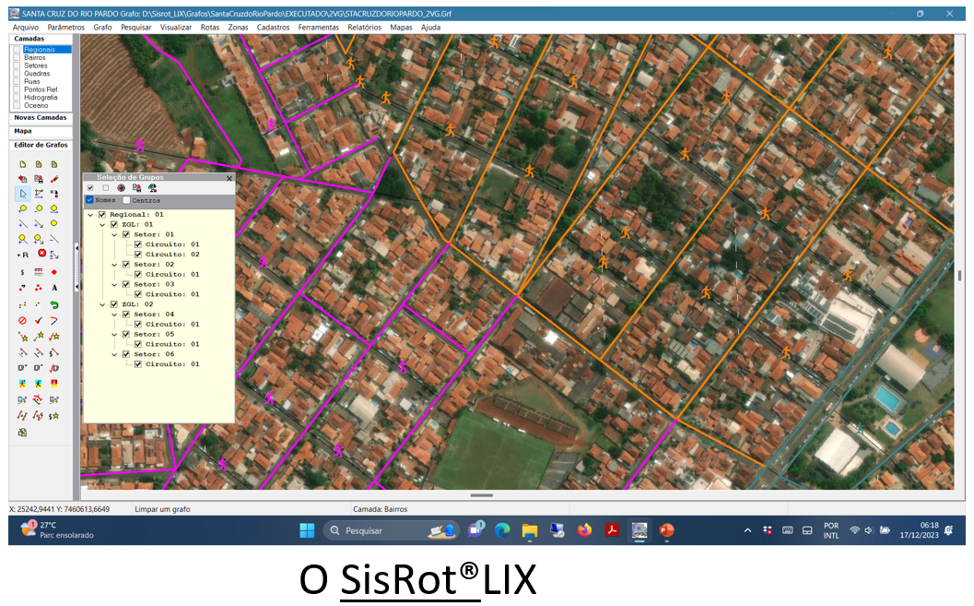974x606 pixels.
Task: Click the green return arrow tool
Action: [54, 304]
